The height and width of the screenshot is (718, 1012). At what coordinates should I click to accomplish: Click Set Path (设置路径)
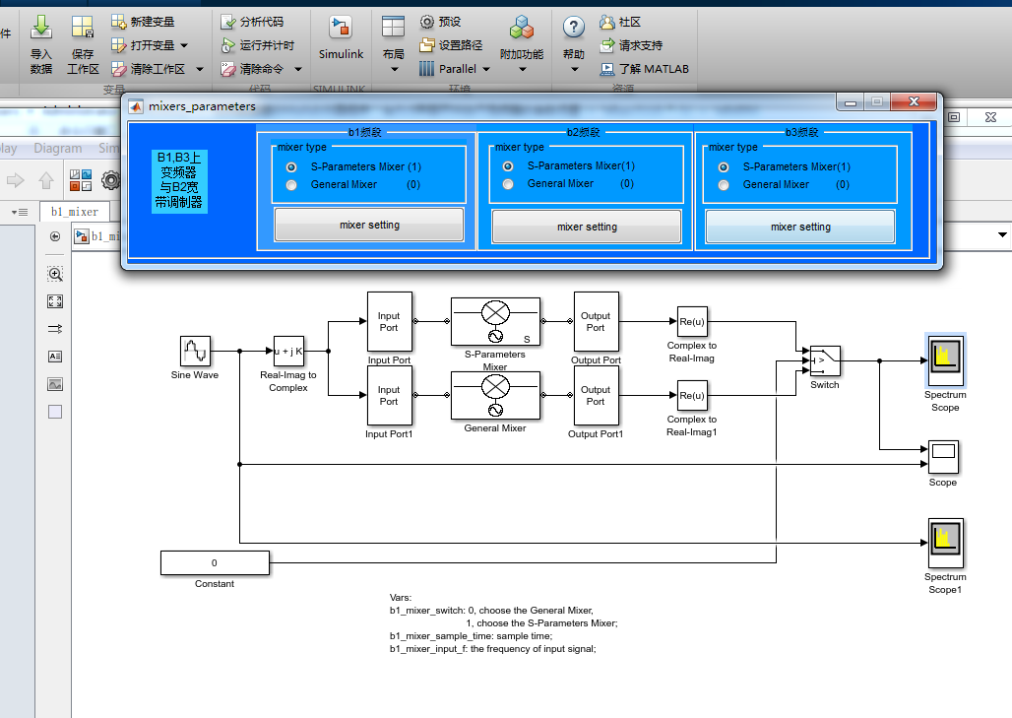451,45
